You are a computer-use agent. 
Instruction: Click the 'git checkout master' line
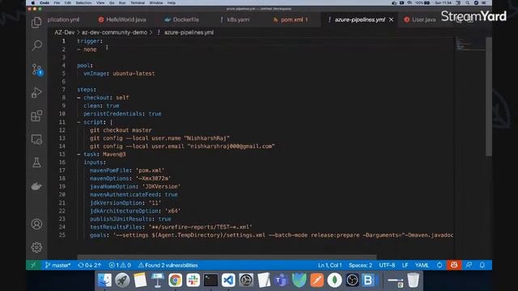coord(121,130)
